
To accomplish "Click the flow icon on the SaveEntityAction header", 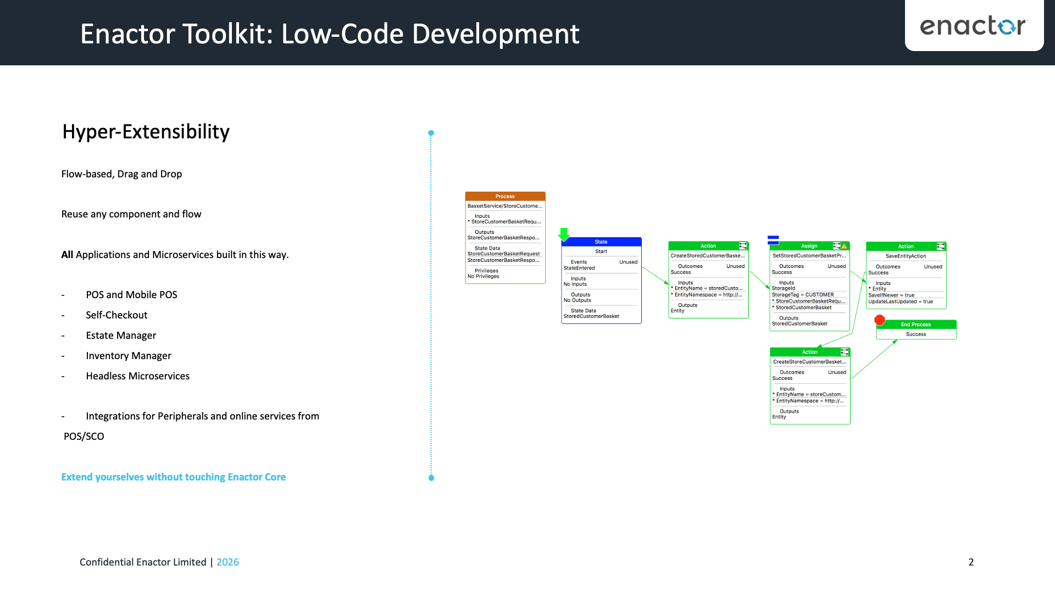I will (941, 246).
